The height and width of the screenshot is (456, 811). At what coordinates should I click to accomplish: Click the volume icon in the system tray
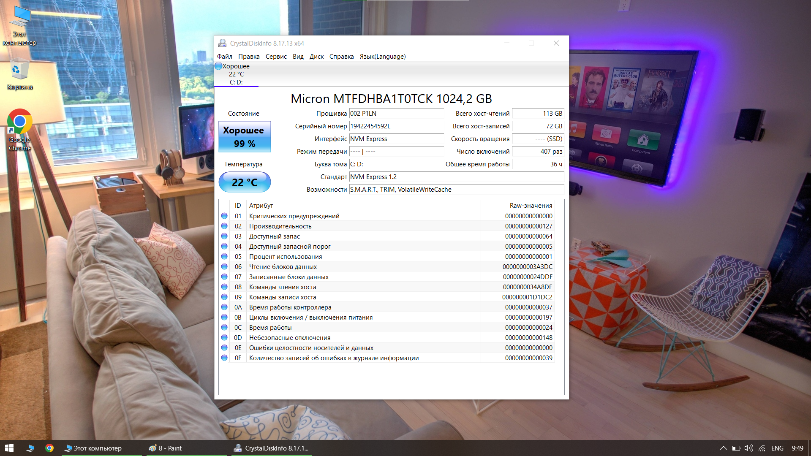point(748,448)
